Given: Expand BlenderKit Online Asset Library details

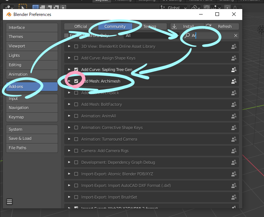Looking at the screenshot, I should [x=69, y=46].
